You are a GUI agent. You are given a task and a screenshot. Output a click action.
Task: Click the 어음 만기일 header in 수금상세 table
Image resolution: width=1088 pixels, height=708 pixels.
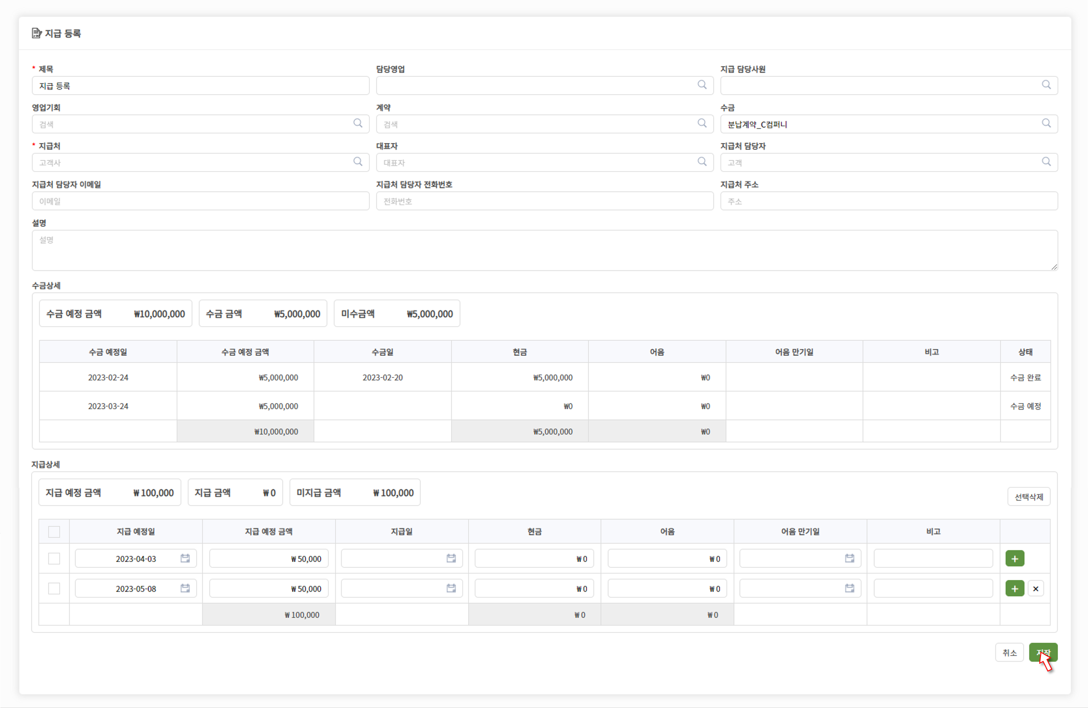point(794,352)
